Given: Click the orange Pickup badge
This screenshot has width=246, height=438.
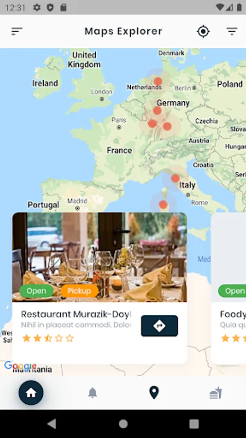Looking at the screenshot, I should click(x=79, y=291).
